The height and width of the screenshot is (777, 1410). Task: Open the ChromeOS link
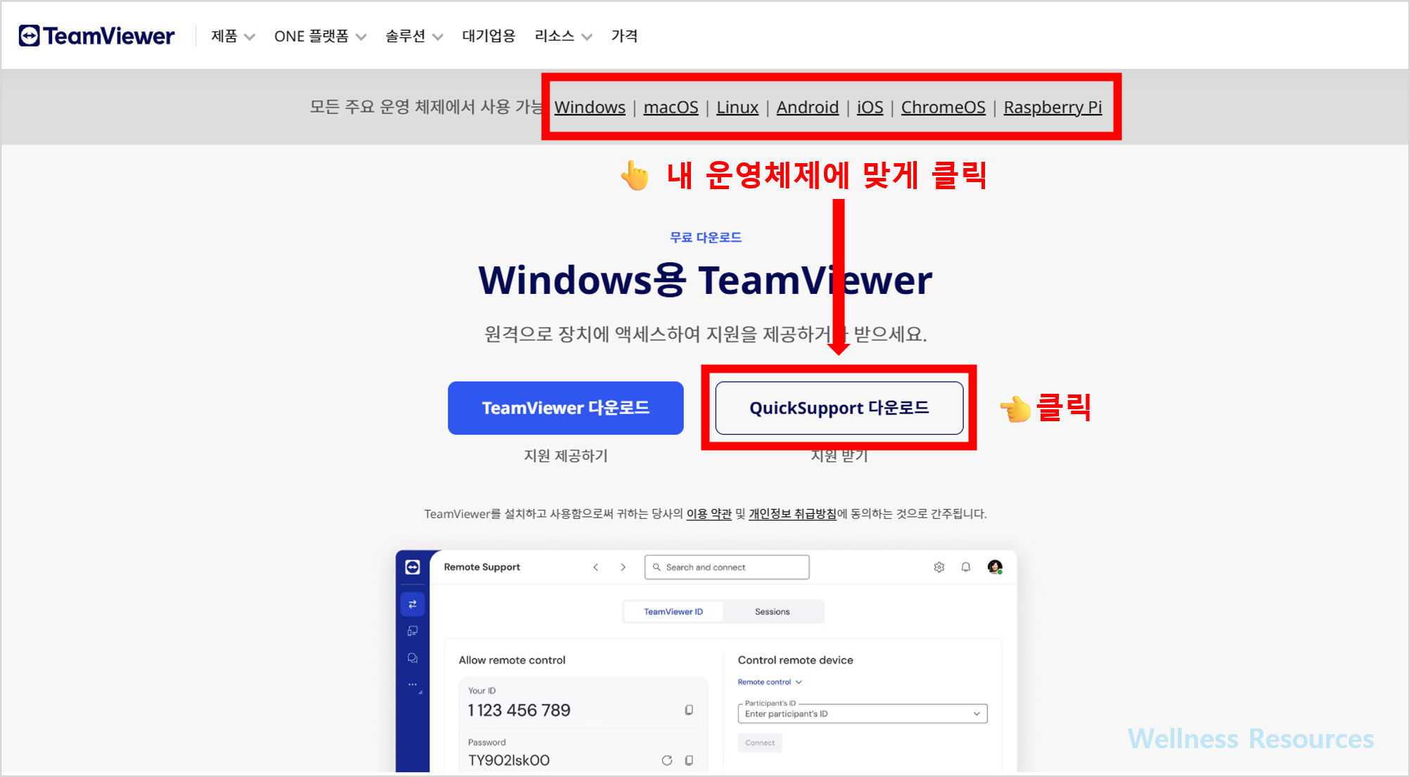coord(943,107)
